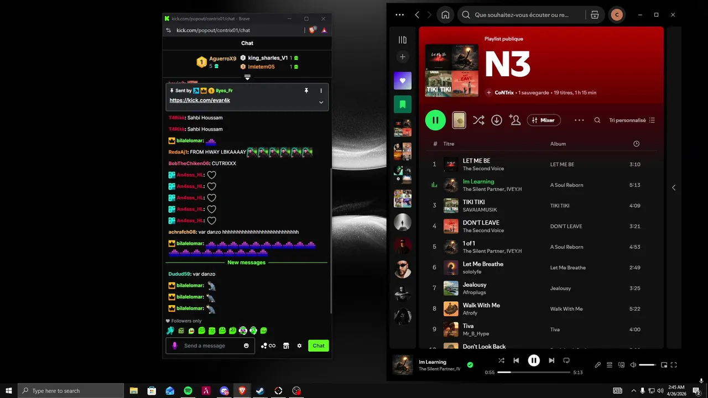Click the purple microphone in the chat input
This screenshot has height=398, width=708.
[x=175, y=345]
